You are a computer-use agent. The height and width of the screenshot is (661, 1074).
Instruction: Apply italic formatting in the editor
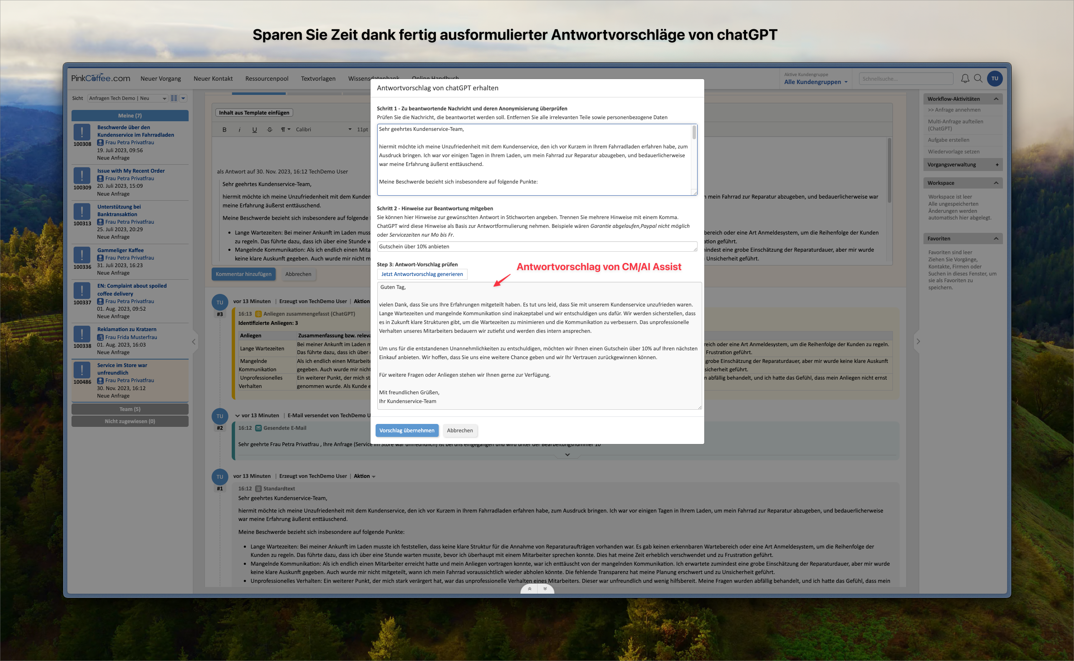pyautogui.click(x=239, y=130)
